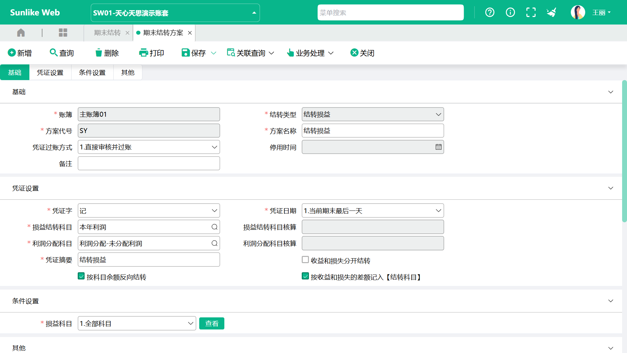Toggle fullscreen mode icon
This screenshot has width=627, height=353.
pyautogui.click(x=531, y=12)
